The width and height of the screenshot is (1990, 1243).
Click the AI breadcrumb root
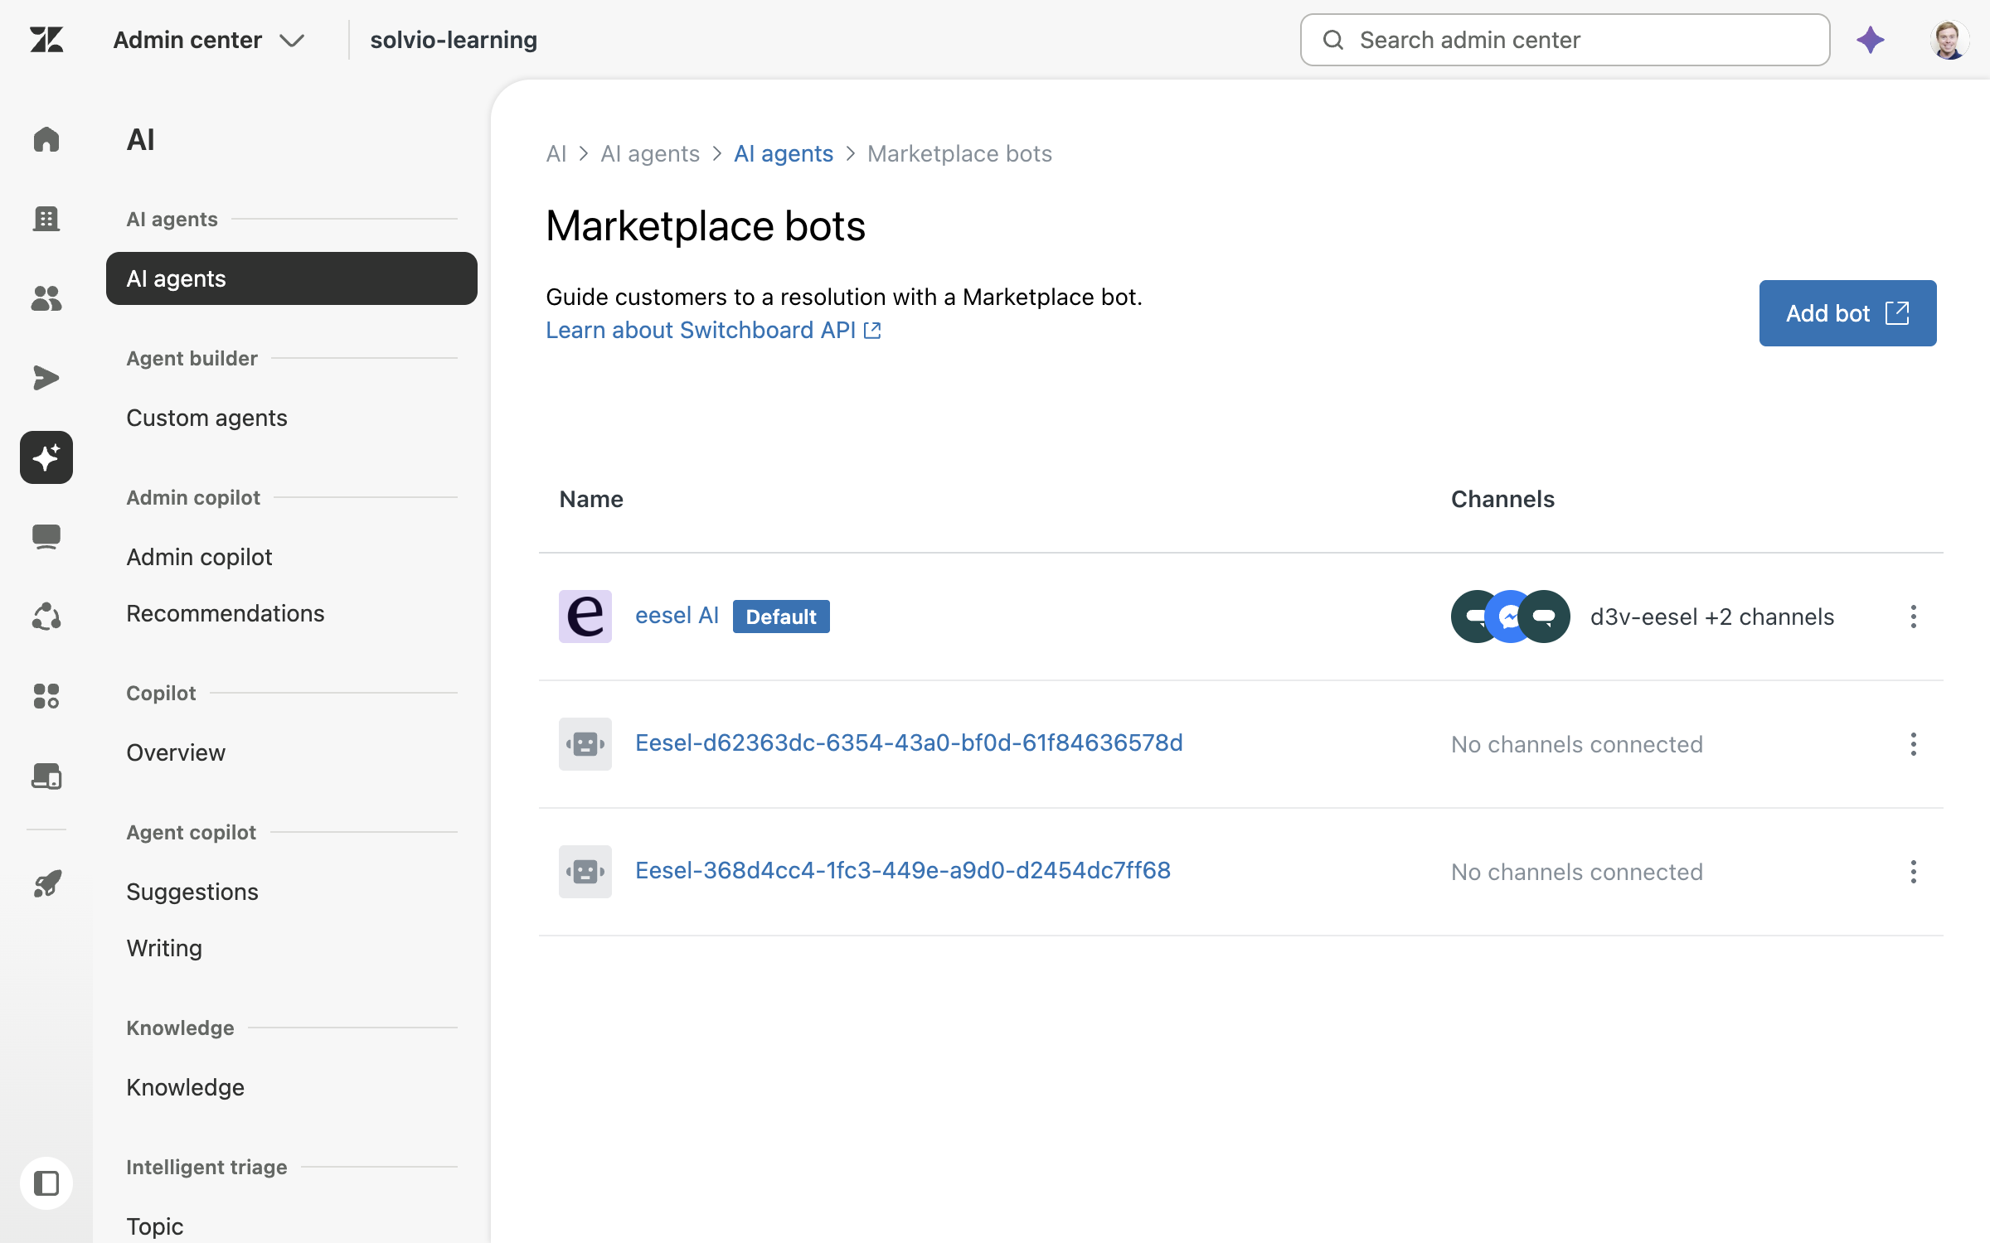click(556, 153)
